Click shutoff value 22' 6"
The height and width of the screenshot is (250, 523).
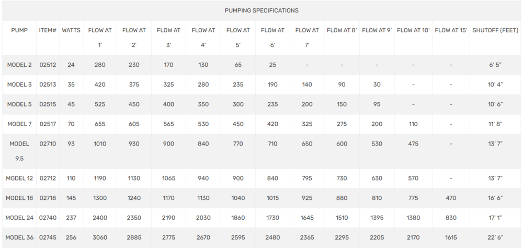tap(495, 237)
